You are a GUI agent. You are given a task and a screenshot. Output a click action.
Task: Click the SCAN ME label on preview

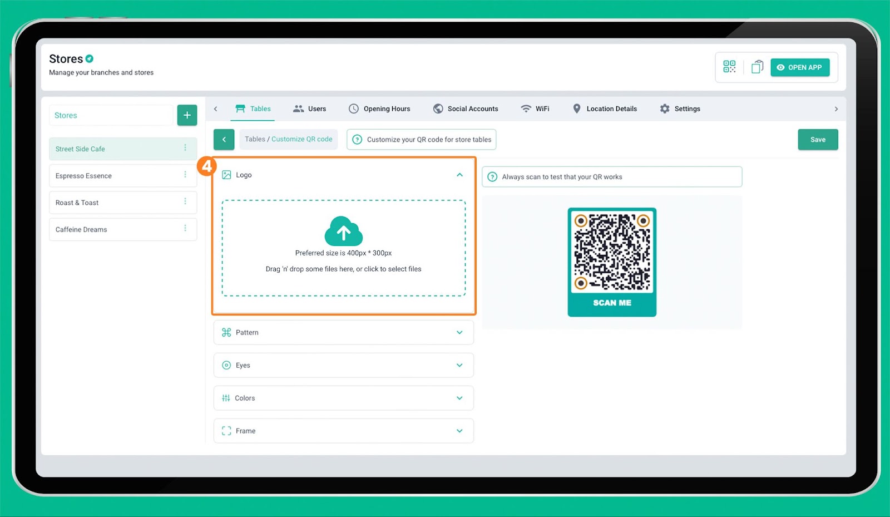[612, 303]
